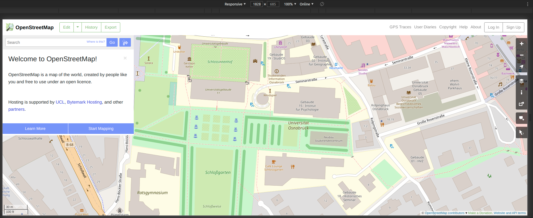Image resolution: width=533 pixels, height=218 pixels.
Task: Activate the Query features tool
Action: coord(522,132)
